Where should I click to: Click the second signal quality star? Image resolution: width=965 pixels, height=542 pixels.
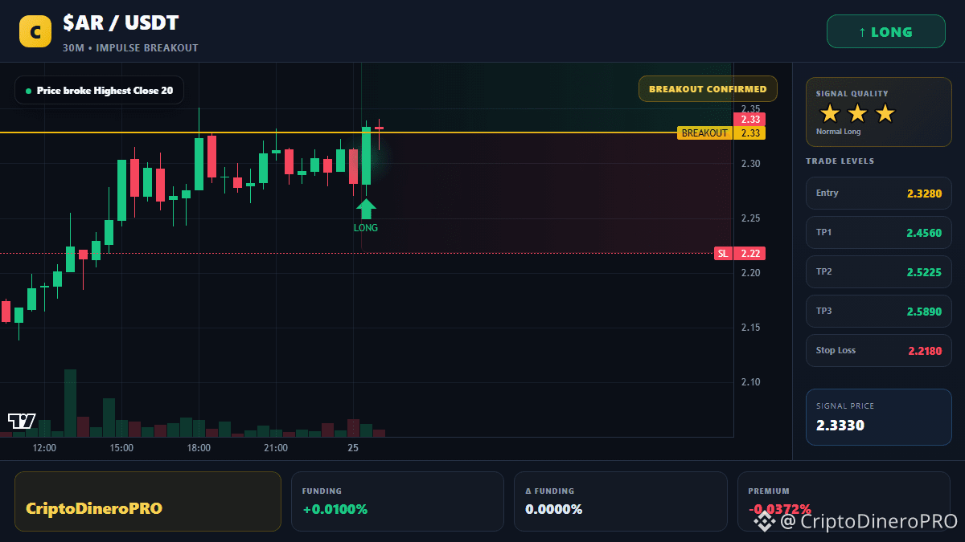coord(857,113)
